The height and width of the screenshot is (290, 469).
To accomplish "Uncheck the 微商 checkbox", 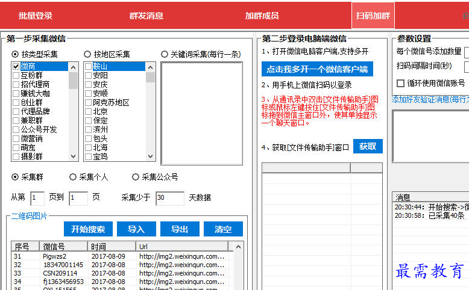I will pos(16,66).
